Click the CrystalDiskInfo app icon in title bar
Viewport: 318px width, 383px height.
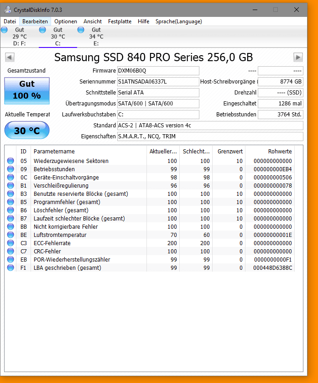(x=8, y=10)
